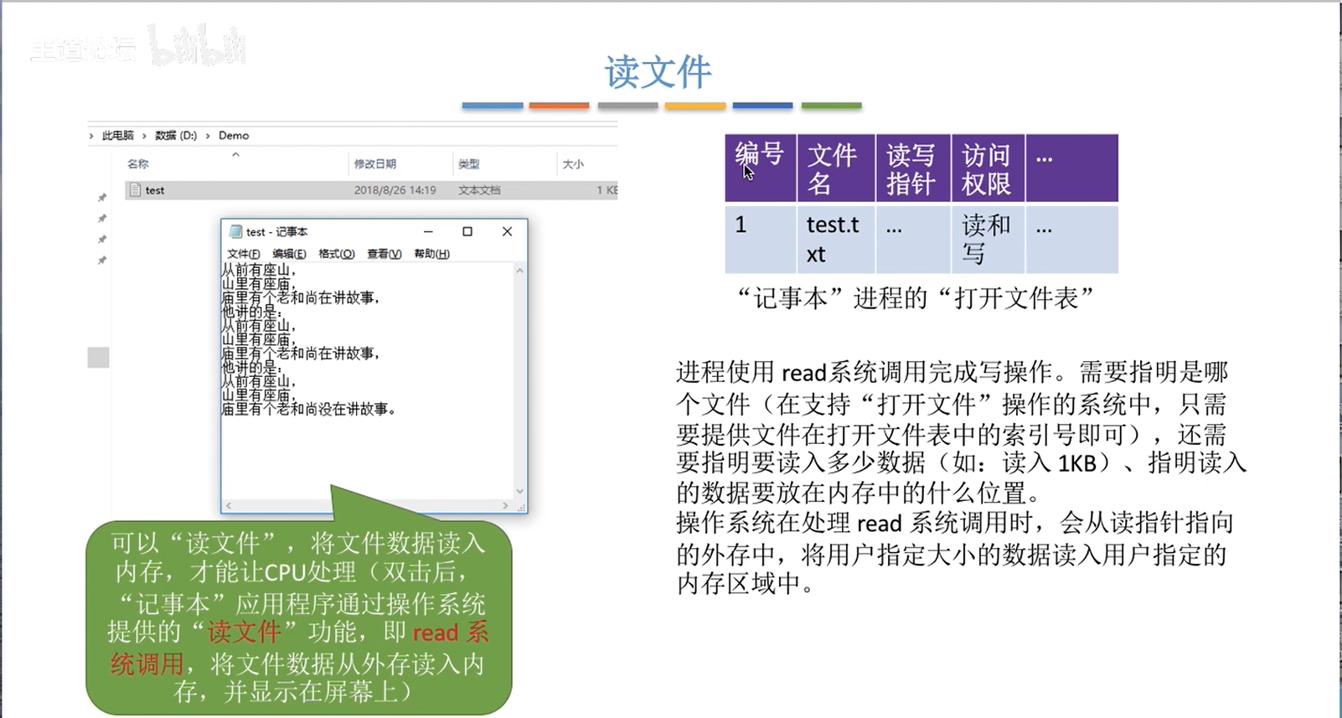The width and height of the screenshot is (1342, 718).
Task: Open the 格式(O) menu in Notepad
Action: click(x=337, y=254)
